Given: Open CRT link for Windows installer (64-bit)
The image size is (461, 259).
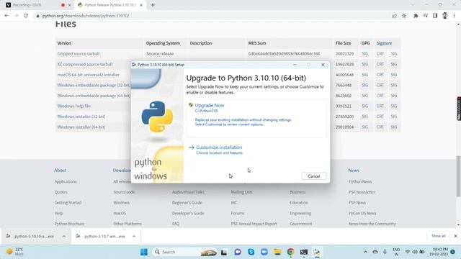Looking at the screenshot, I should 380,127.
